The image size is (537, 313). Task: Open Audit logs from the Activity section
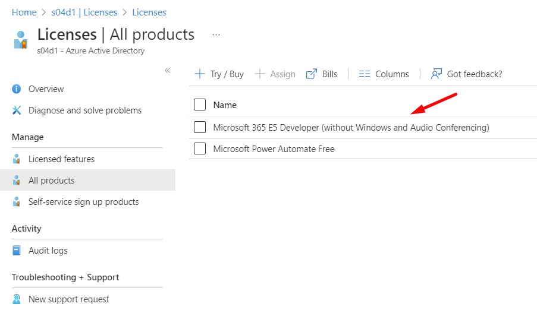[x=48, y=251]
